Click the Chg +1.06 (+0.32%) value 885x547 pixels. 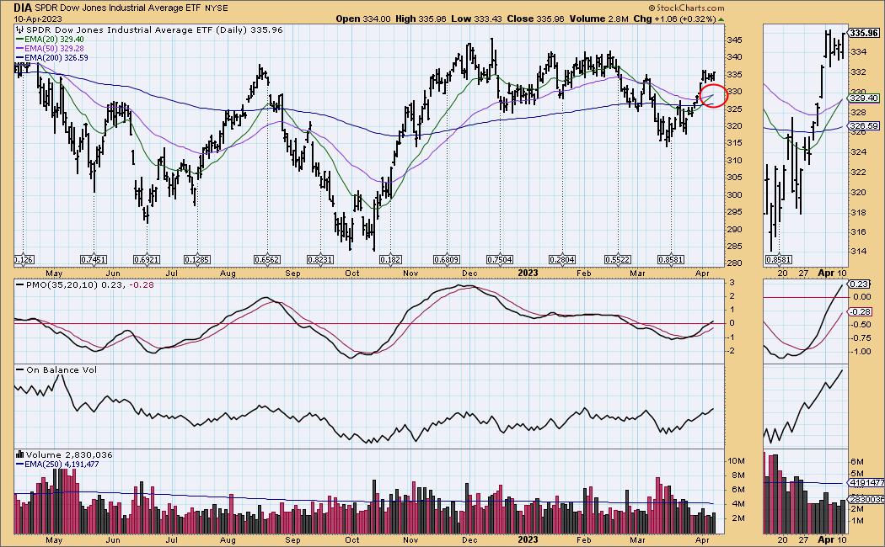pyautogui.click(x=674, y=19)
